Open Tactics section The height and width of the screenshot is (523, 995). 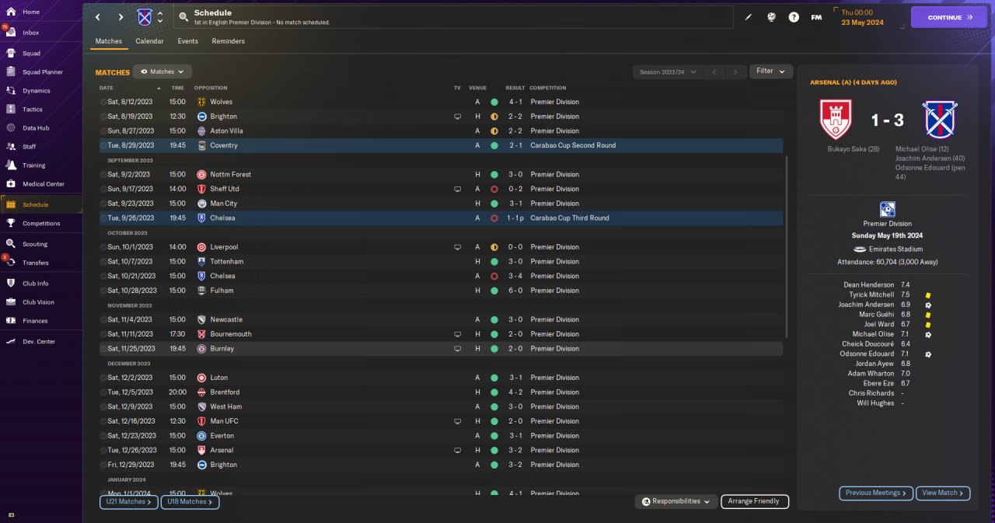pyautogui.click(x=33, y=110)
